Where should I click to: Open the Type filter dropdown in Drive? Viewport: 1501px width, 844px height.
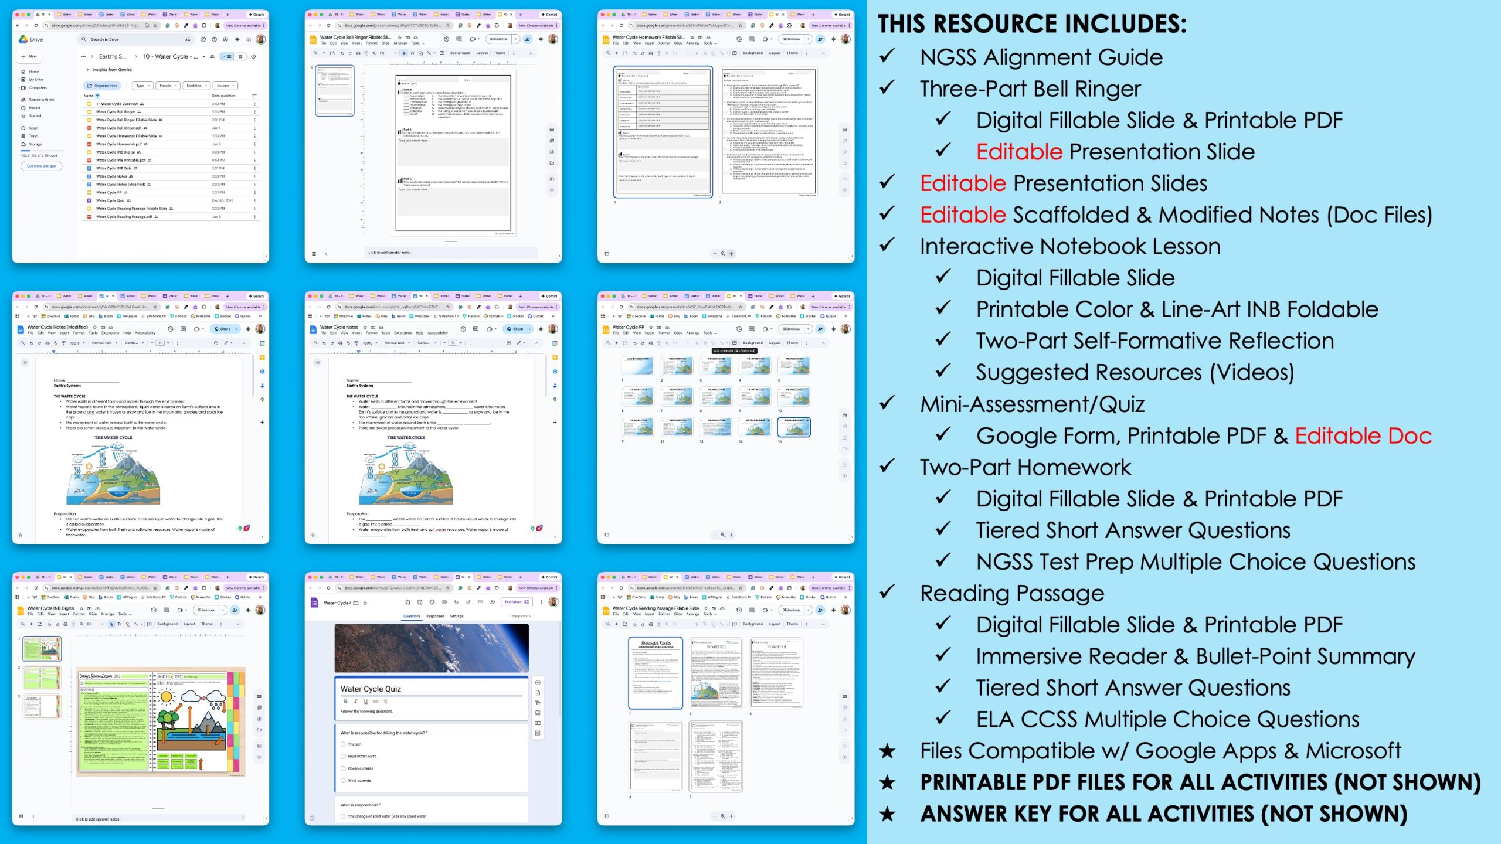(142, 86)
